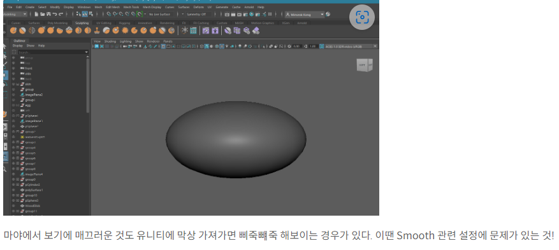Screen dimensions: 559x250
Task: Select the Imprint stamp sculpt tool
Action: point(97,31)
